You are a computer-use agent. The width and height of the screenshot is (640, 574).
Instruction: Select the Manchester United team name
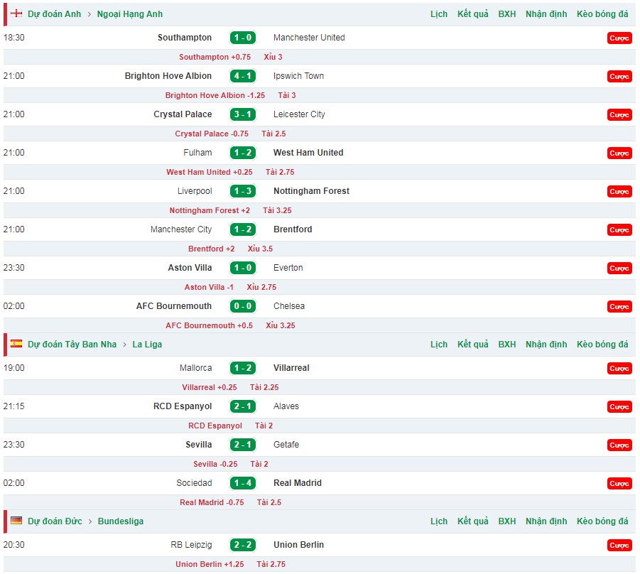309,38
